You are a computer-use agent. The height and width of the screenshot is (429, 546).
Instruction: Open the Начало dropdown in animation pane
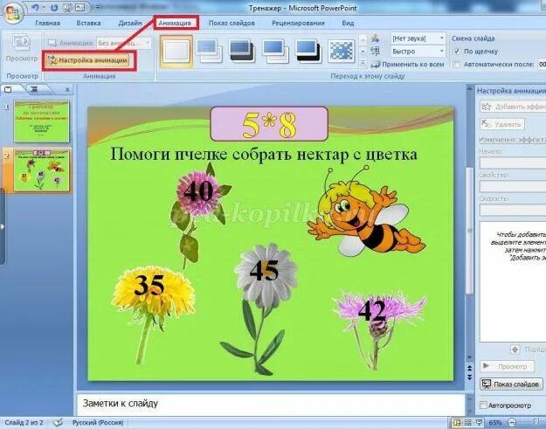click(513, 163)
